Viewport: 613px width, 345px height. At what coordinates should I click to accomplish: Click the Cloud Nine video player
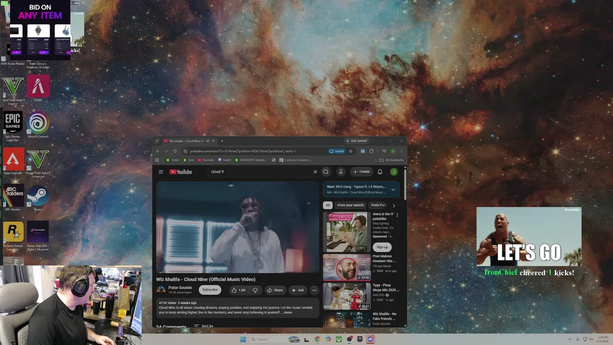238,227
